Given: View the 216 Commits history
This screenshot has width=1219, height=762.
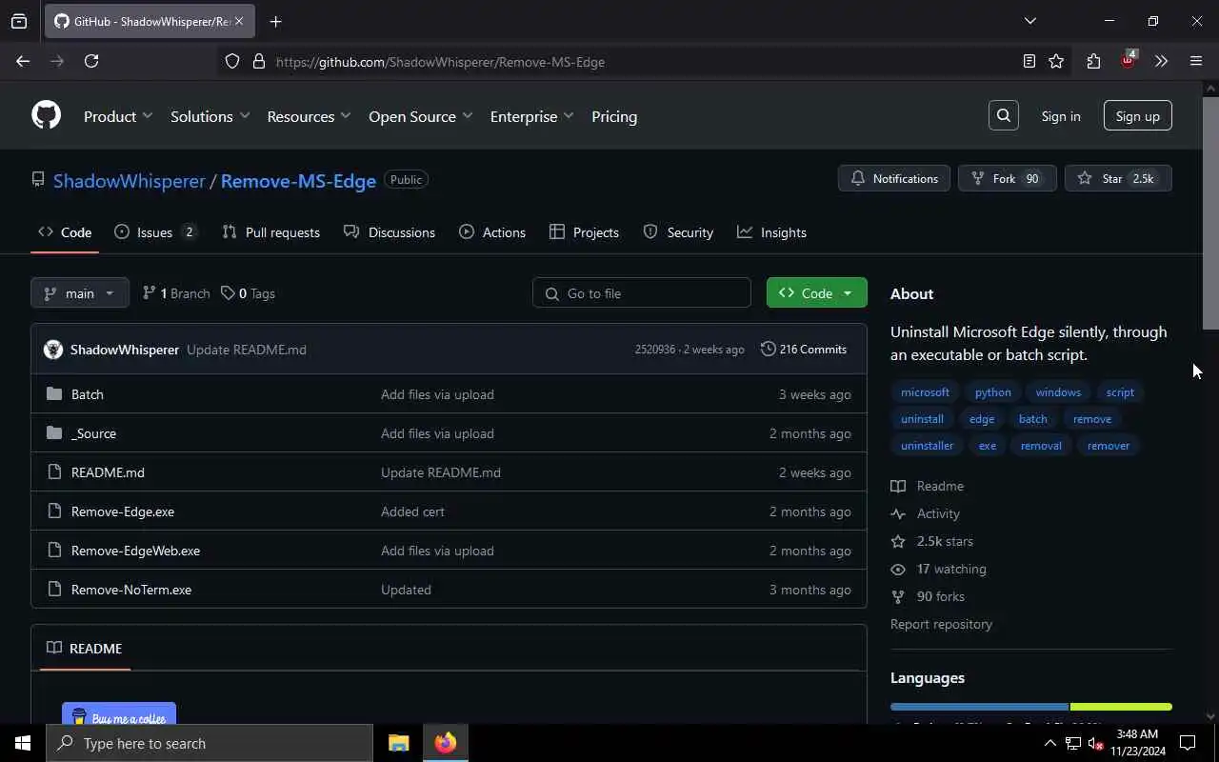Looking at the screenshot, I should click(804, 350).
